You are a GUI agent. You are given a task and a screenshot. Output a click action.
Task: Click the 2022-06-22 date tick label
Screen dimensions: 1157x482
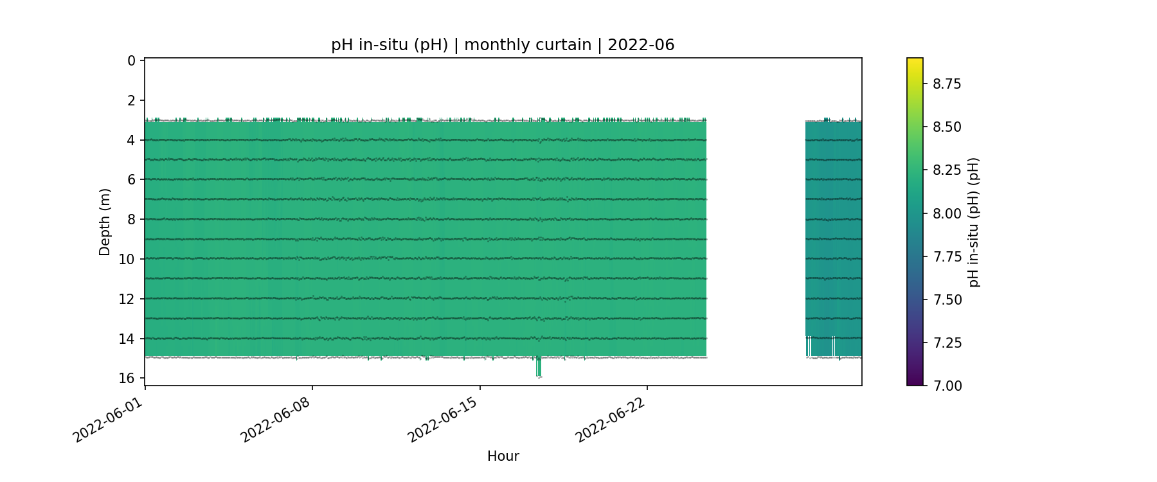click(x=609, y=420)
